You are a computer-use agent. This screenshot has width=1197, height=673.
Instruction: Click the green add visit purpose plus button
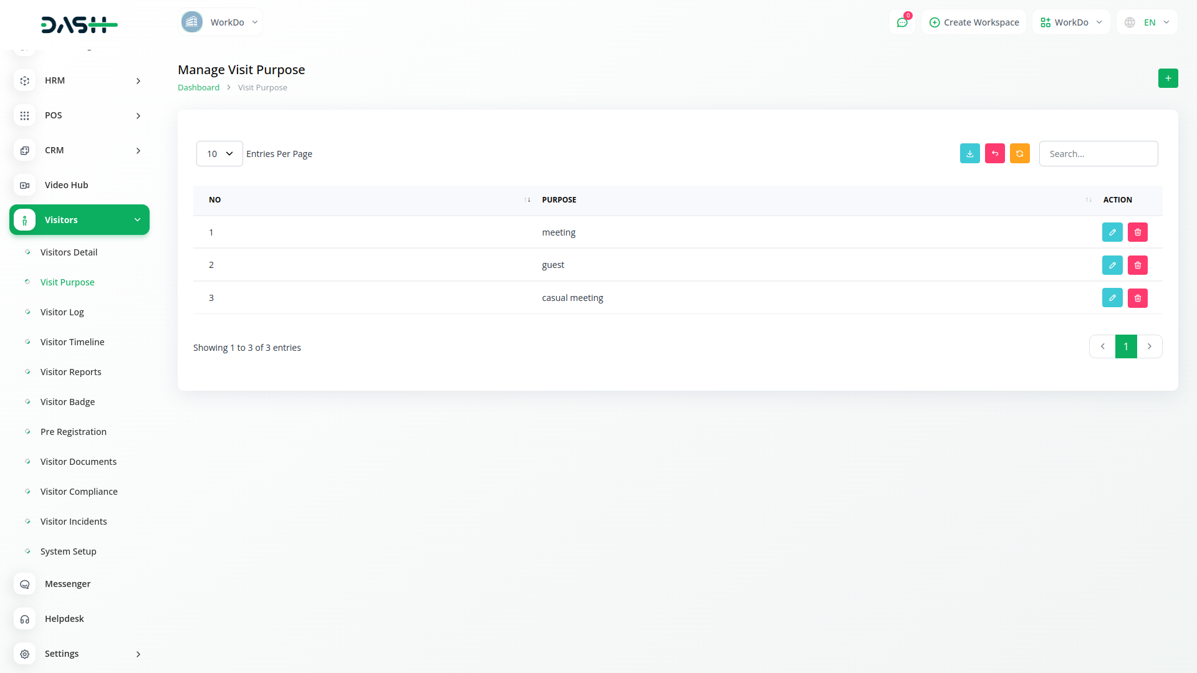click(x=1168, y=79)
